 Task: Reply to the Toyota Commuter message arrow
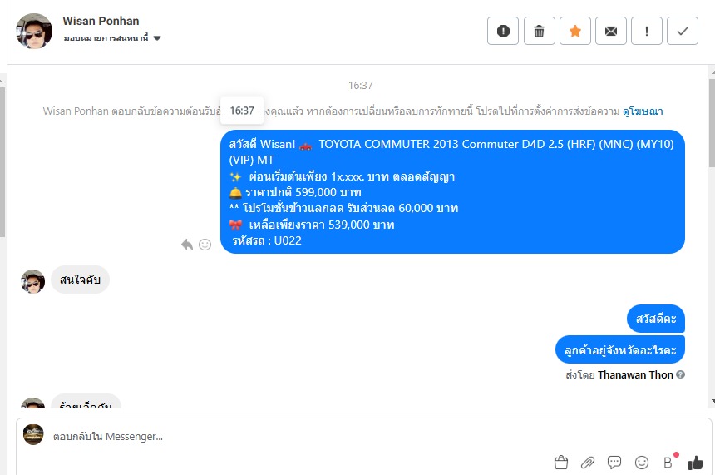pos(187,245)
